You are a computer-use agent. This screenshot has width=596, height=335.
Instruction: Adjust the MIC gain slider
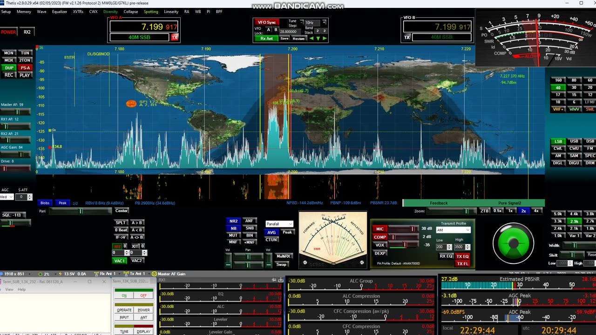click(x=403, y=229)
